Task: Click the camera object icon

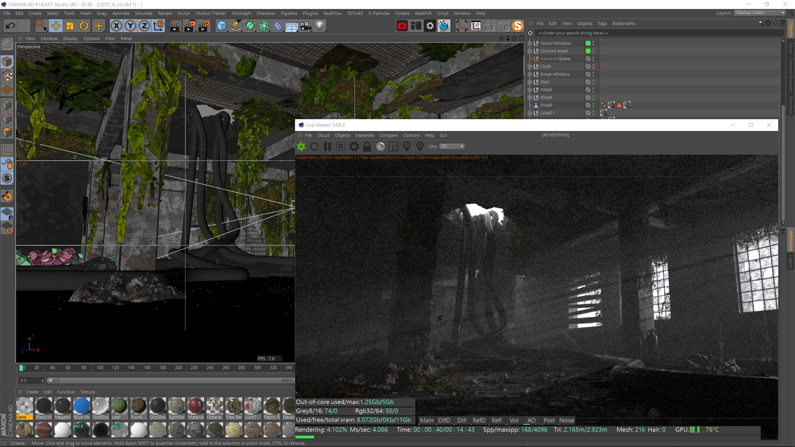Action: coord(306,26)
